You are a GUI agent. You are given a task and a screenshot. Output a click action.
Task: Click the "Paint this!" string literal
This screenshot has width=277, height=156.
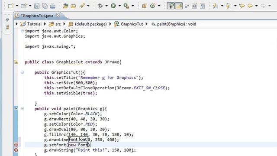(x=91, y=150)
